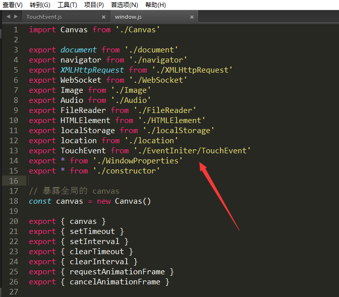339x297 pixels.
Task: Close the TouchEvent.js tab
Action: coord(103,17)
